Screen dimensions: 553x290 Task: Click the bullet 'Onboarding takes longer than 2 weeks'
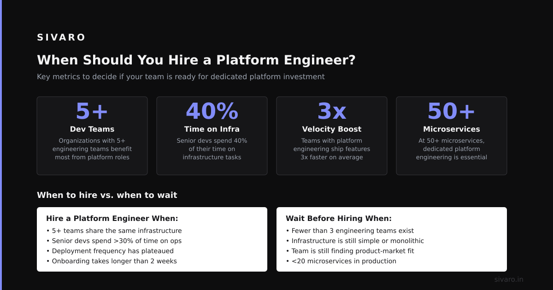[112, 261]
